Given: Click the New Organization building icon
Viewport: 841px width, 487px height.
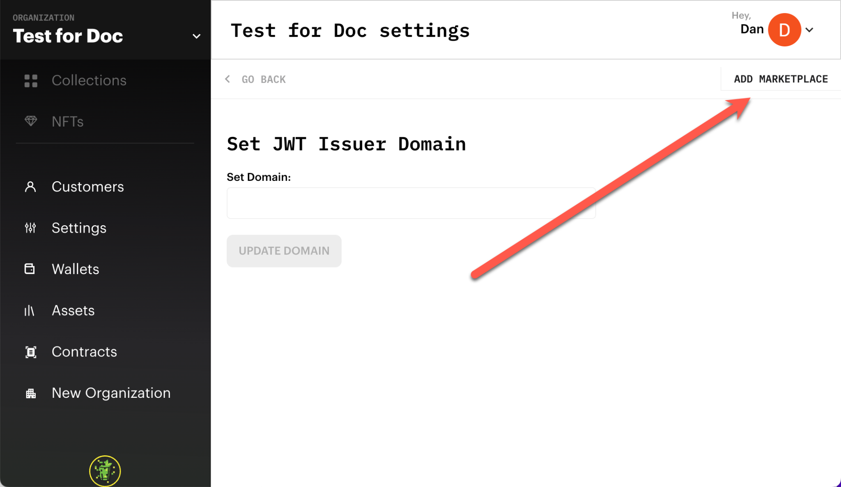Looking at the screenshot, I should [x=31, y=393].
